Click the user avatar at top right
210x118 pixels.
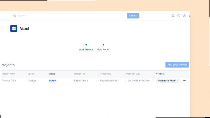(x=189, y=16)
